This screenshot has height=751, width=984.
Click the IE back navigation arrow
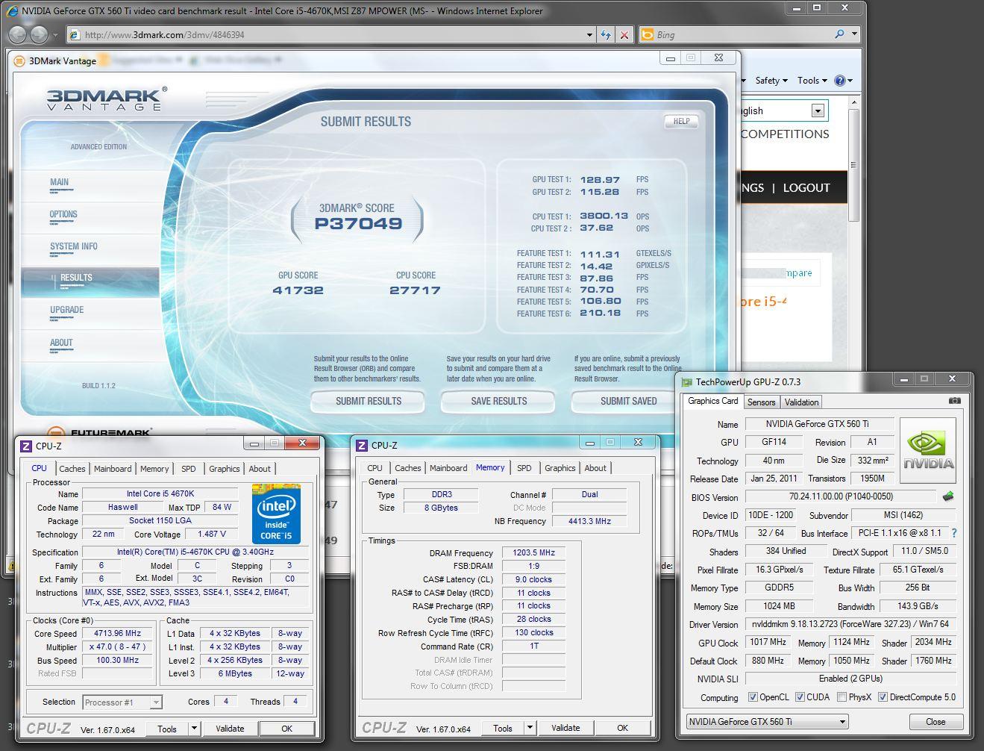coord(18,34)
